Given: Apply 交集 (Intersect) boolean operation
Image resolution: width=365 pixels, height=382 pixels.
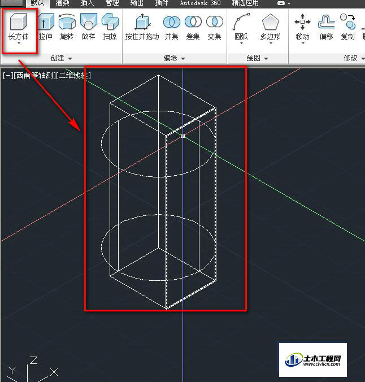Looking at the screenshot, I should pyautogui.click(x=214, y=27).
